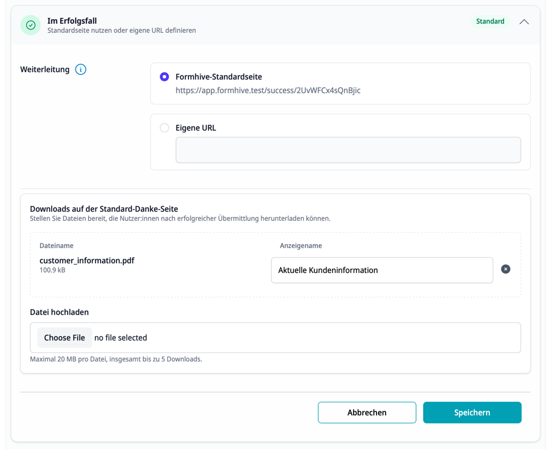Click the Im Erfolgsfall heading

point(72,21)
